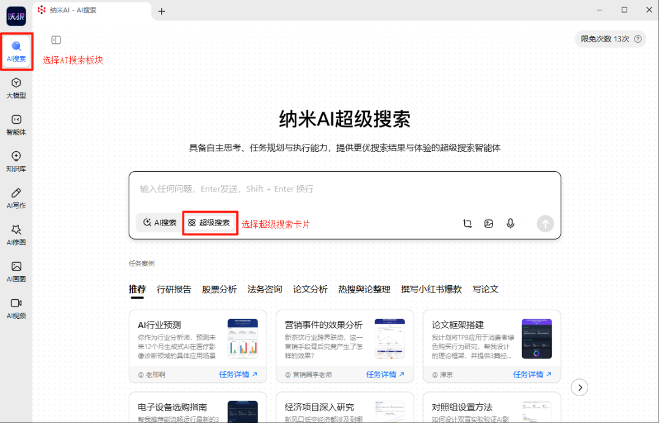Open 任务详情 for 论文框架搭建

532,374
